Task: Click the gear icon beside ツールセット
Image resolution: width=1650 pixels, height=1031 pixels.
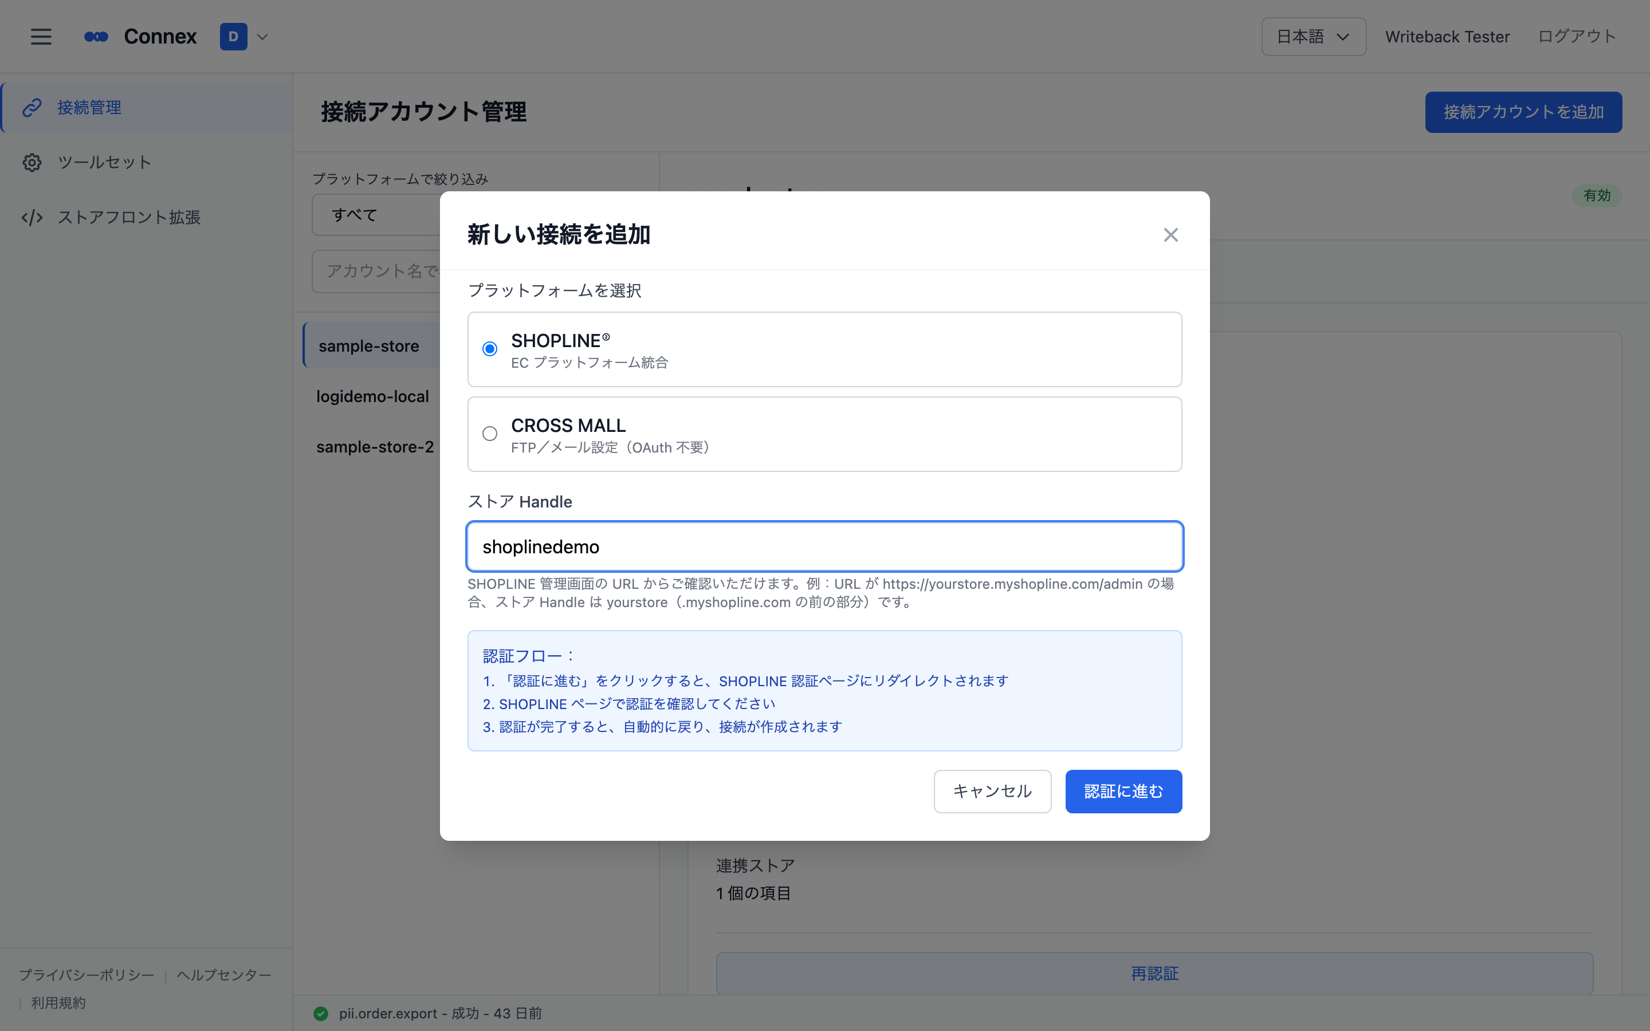Action: (32, 162)
